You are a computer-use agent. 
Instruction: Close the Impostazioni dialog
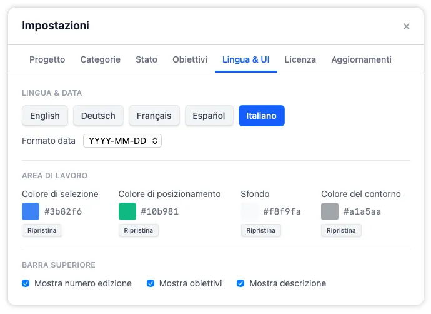[x=406, y=26]
